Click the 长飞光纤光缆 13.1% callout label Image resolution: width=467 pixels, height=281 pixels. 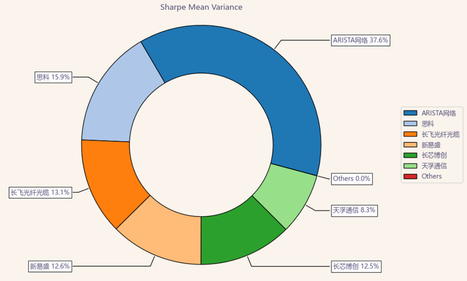pos(41,192)
